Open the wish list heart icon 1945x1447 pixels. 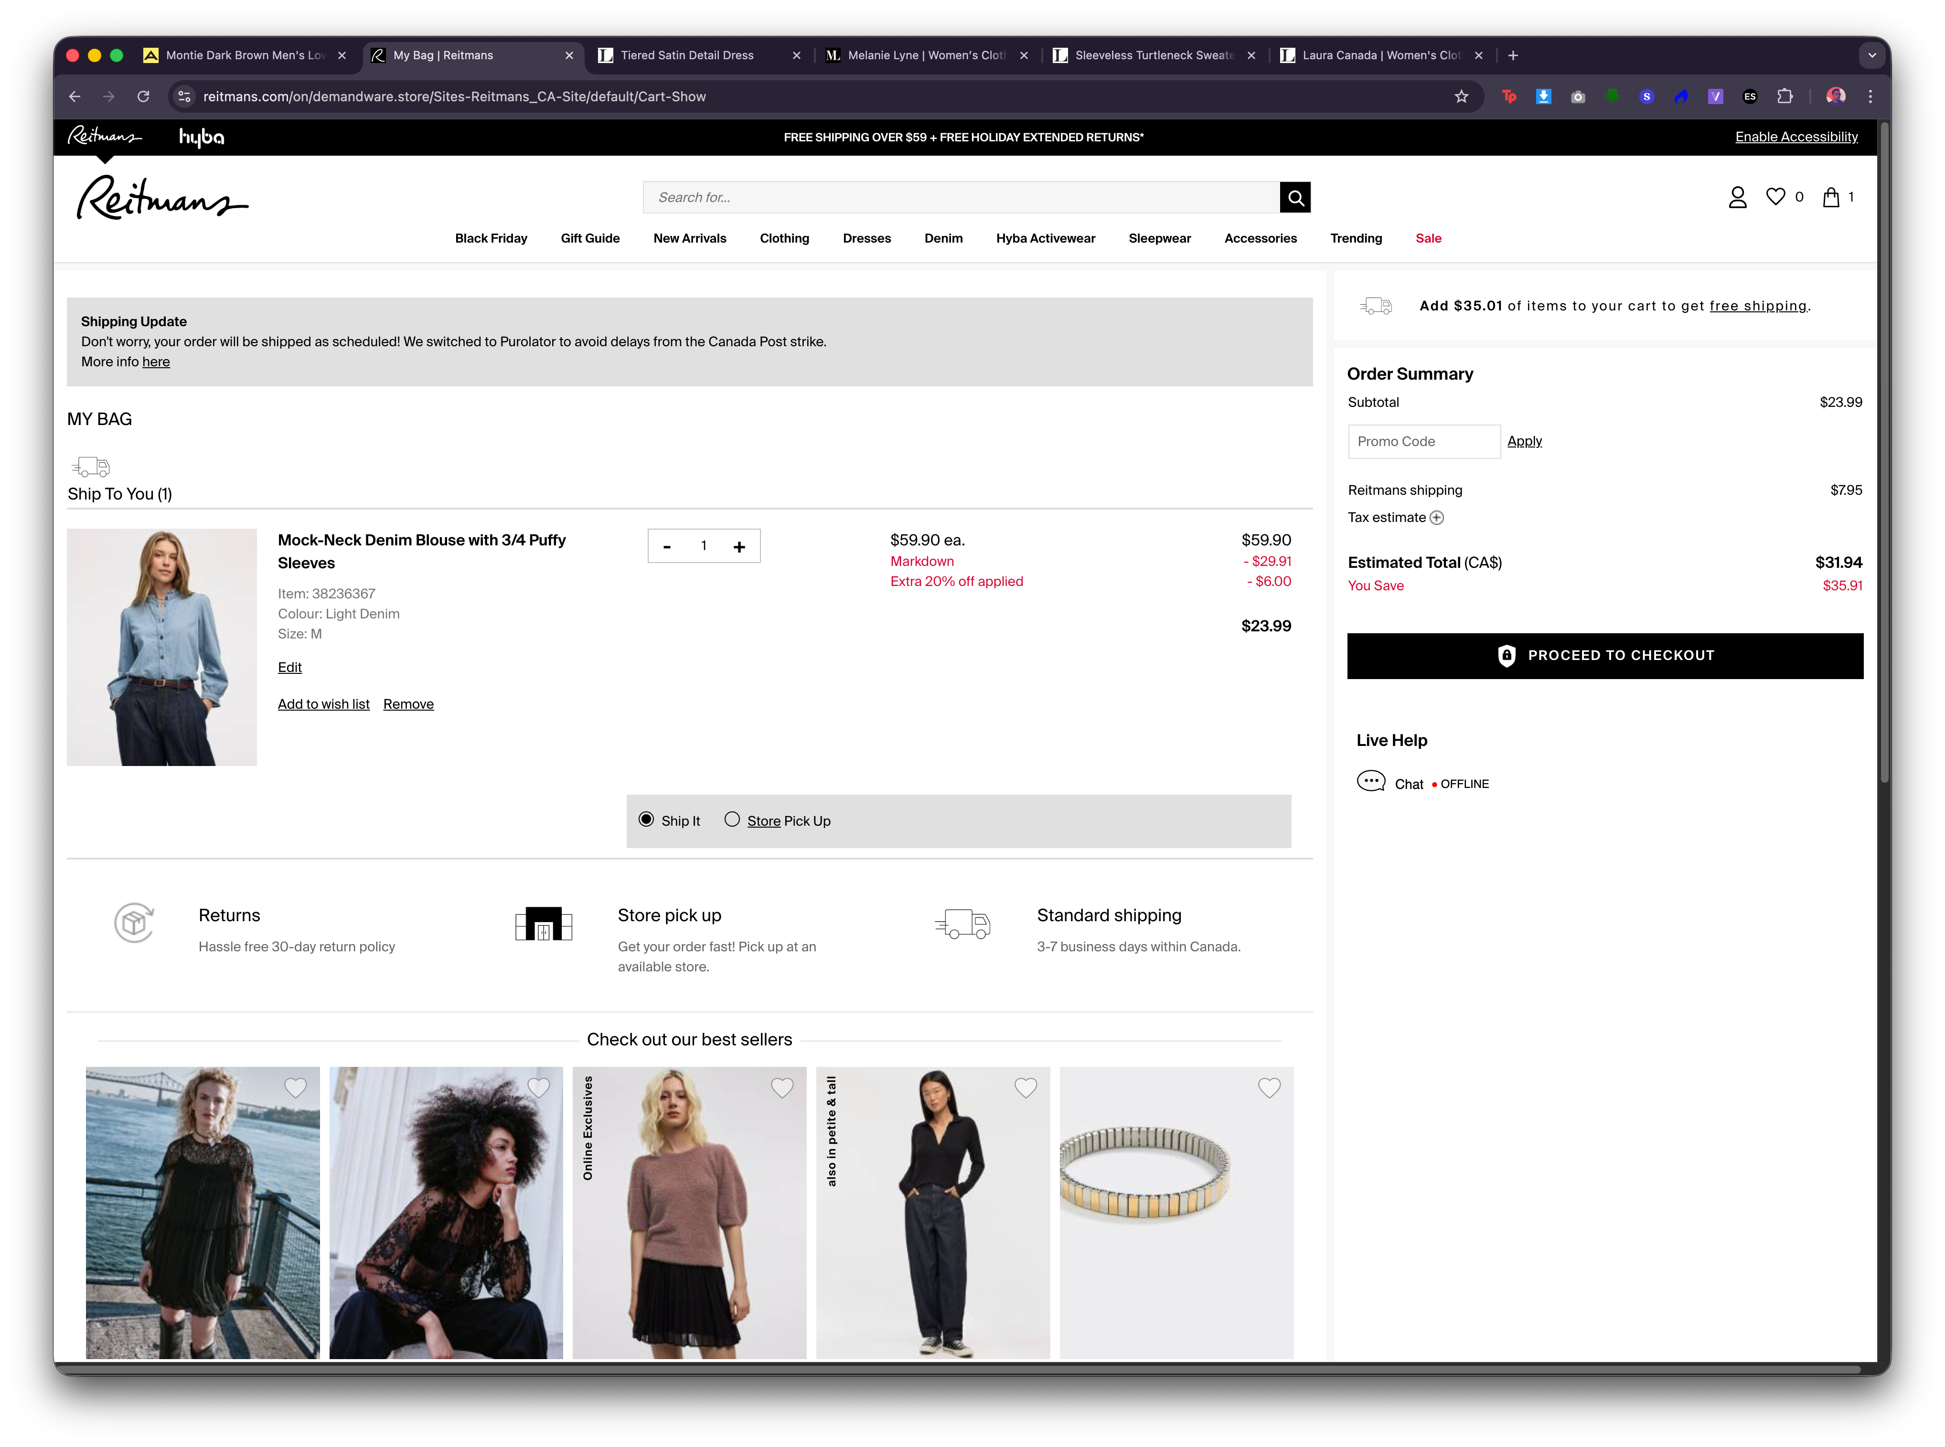pos(1775,197)
